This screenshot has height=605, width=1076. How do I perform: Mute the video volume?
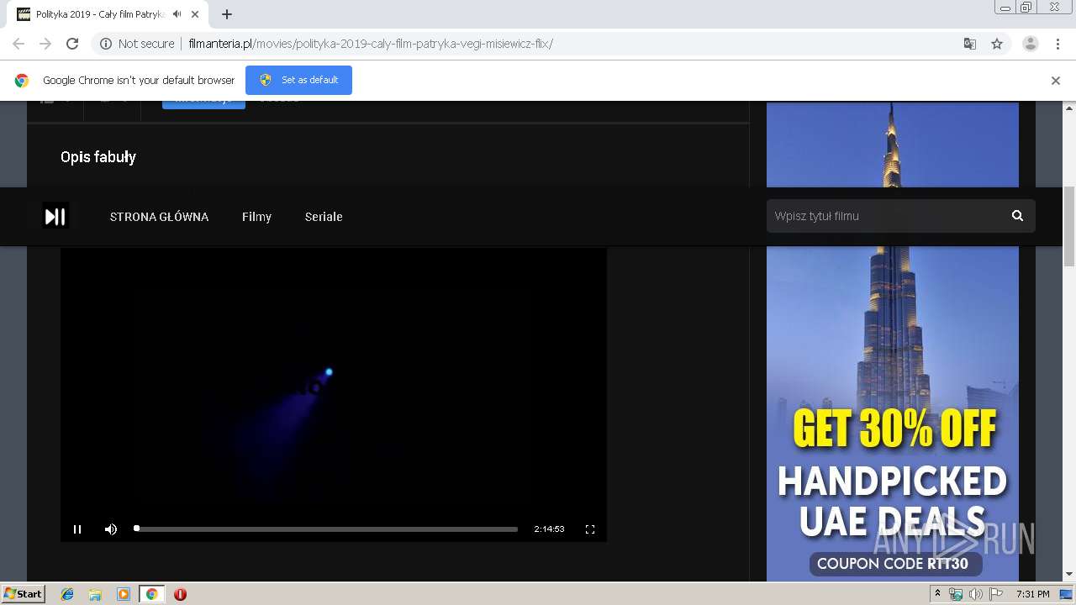[x=111, y=529]
